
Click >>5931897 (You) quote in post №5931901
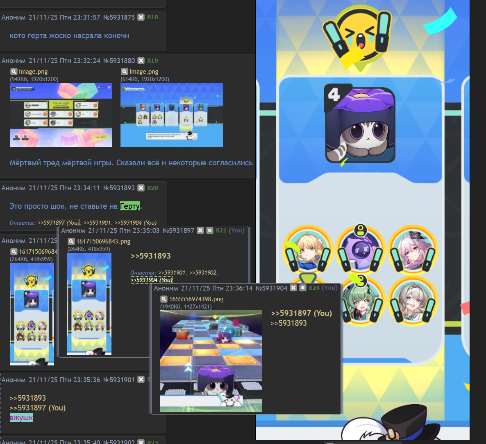[38, 408]
